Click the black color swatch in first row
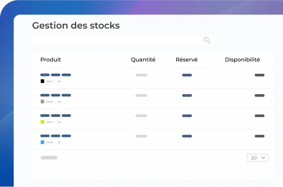Viewport: 283px width, 187px height. click(42, 81)
